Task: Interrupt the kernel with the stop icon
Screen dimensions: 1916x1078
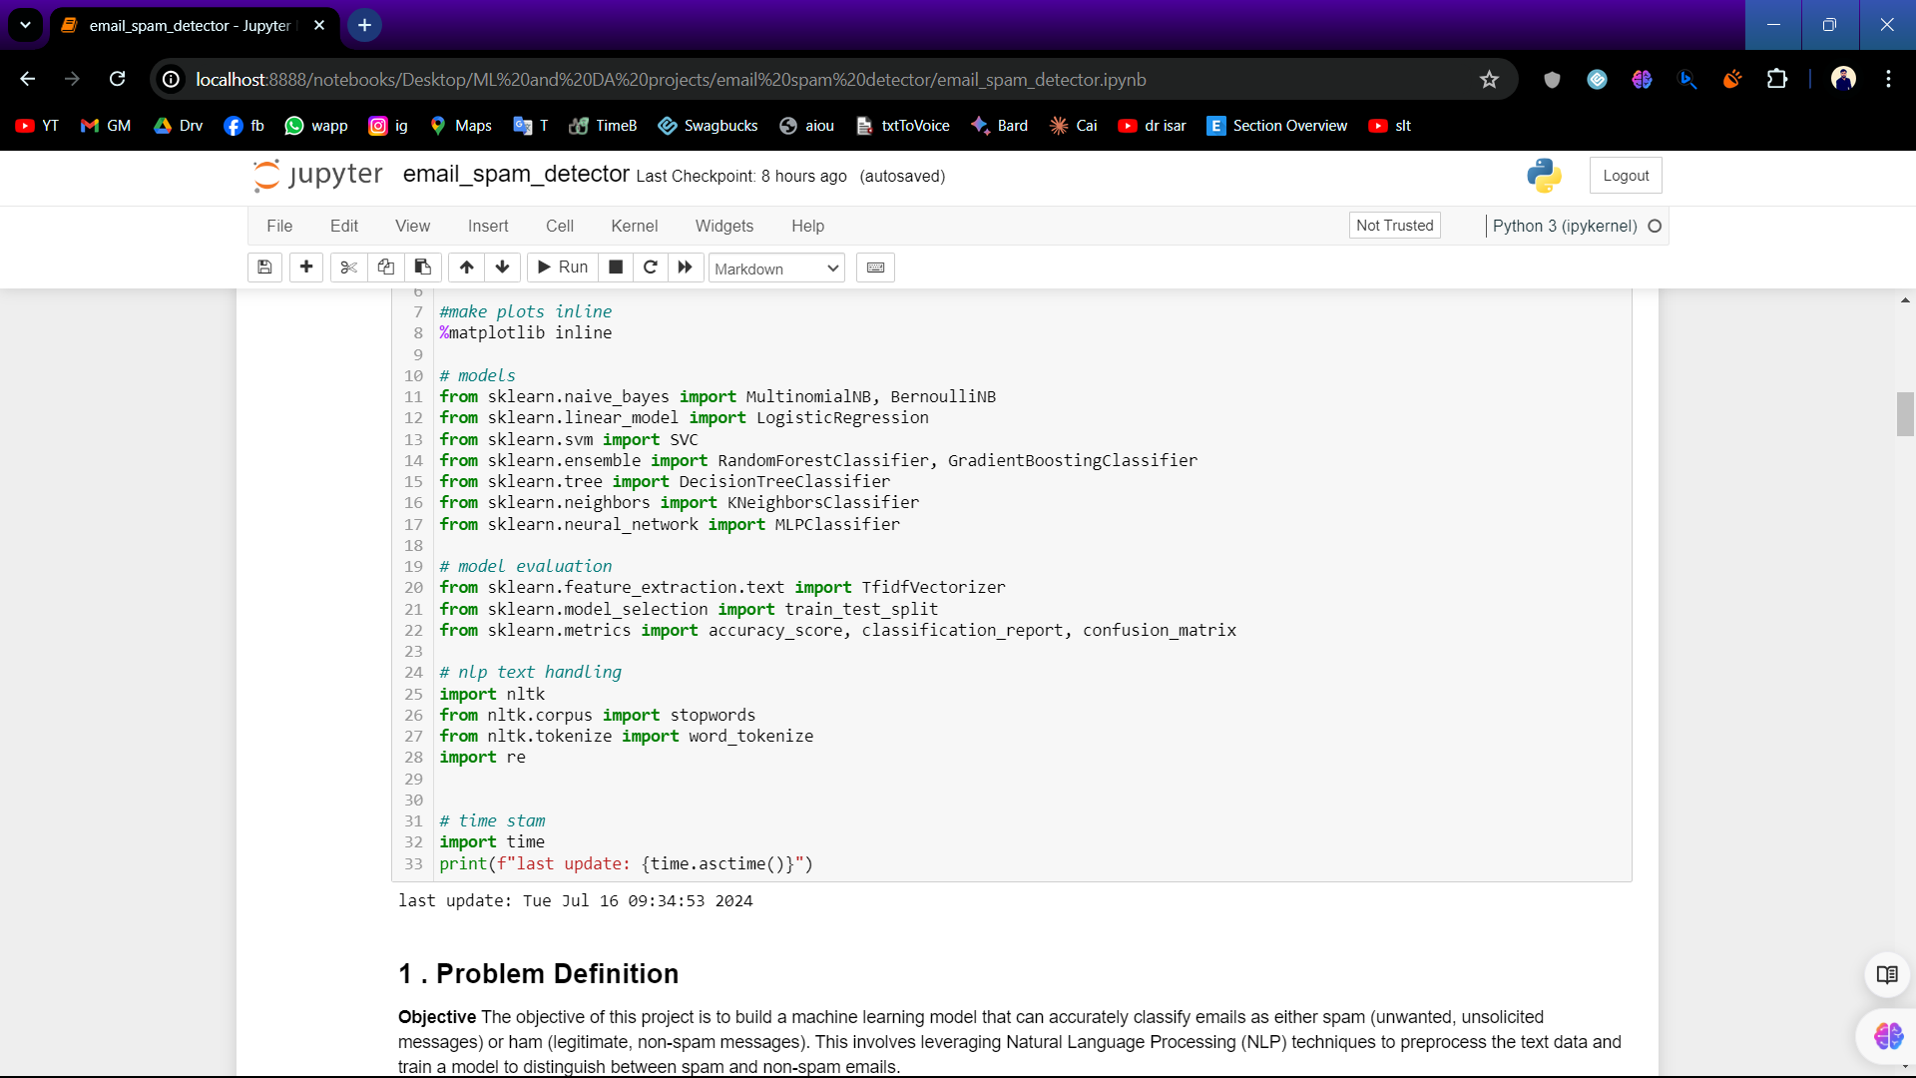Action: pyautogui.click(x=616, y=268)
